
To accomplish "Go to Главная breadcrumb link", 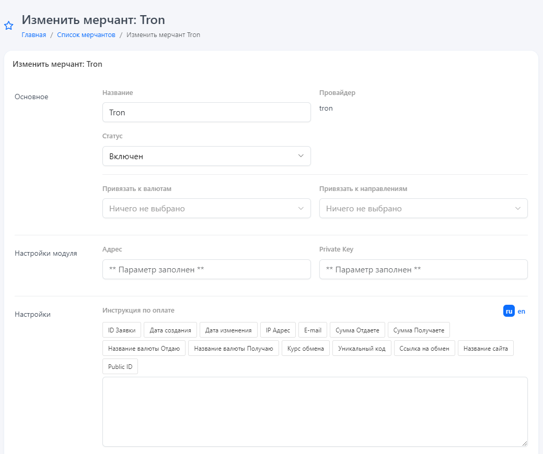I will pos(33,35).
